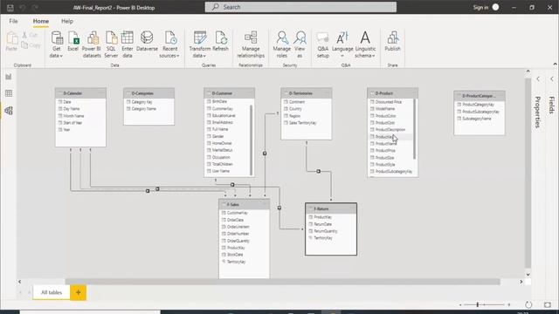Click the D-Product table field scrollbar
This screenshot has height=314, width=559.
coord(415,129)
